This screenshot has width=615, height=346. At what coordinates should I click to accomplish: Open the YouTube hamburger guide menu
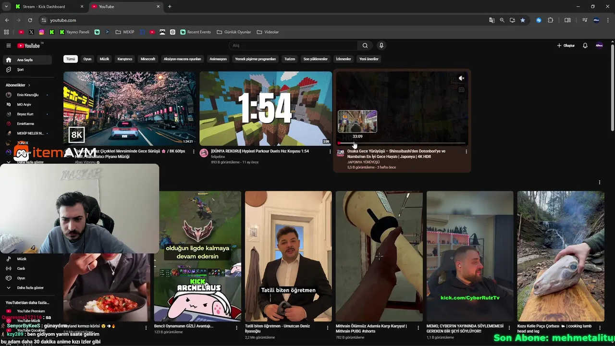click(x=8, y=46)
